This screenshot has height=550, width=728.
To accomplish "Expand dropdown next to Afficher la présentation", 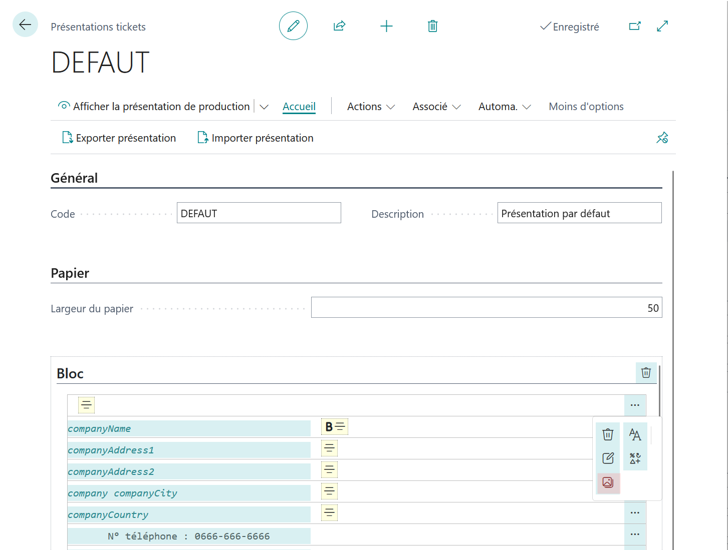I will 264,107.
